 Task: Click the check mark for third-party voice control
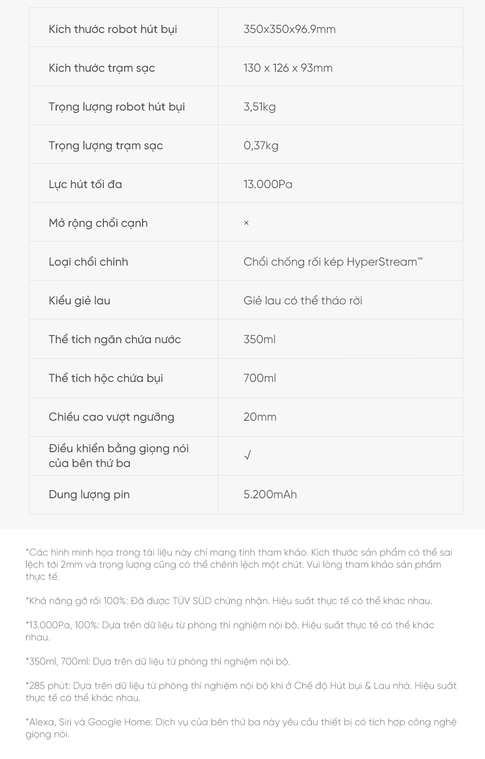click(247, 456)
